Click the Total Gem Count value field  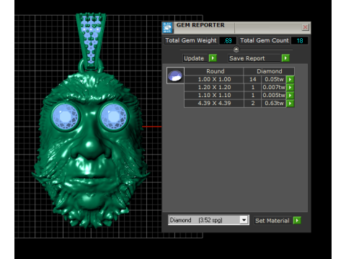[x=299, y=40]
